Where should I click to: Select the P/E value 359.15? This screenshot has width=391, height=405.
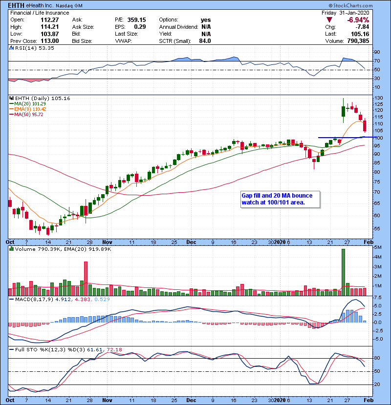pyautogui.click(x=136, y=20)
